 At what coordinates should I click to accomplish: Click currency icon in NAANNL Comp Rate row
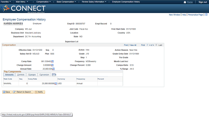[x=56, y=84]
